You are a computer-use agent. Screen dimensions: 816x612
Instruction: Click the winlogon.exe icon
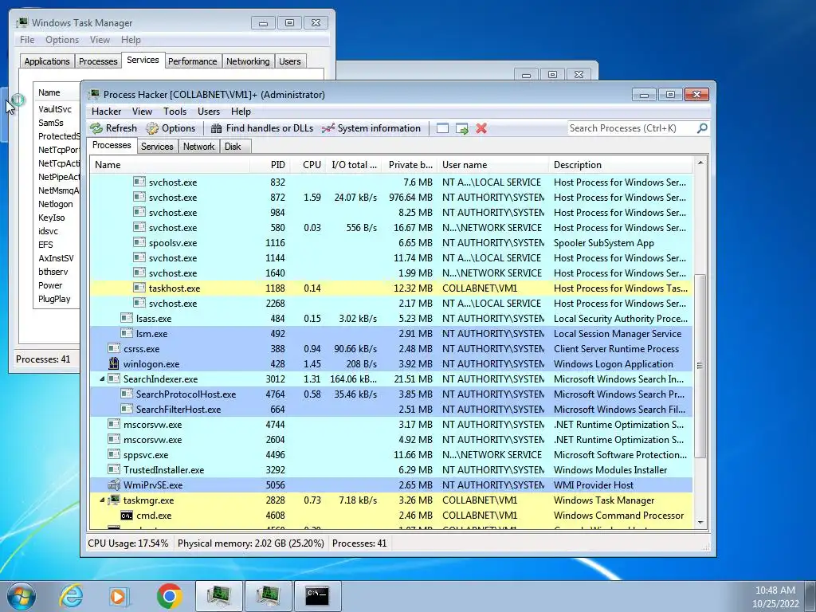pos(113,363)
